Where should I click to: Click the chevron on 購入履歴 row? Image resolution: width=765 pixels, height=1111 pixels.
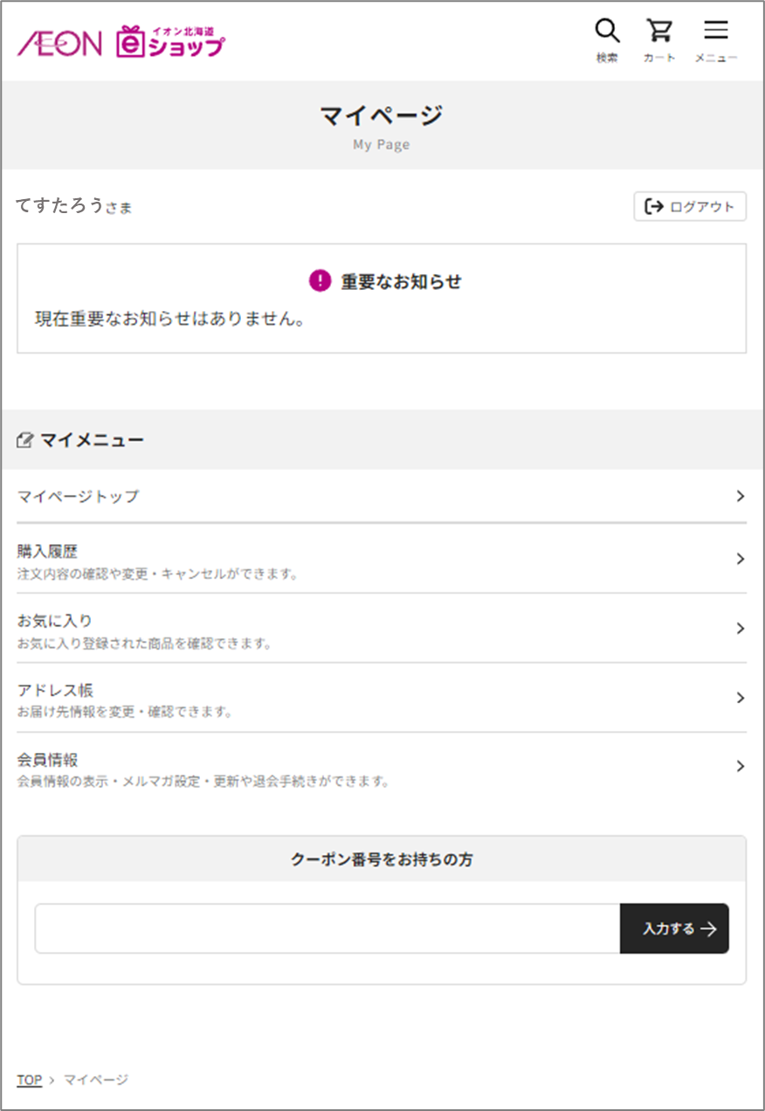[x=740, y=559]
